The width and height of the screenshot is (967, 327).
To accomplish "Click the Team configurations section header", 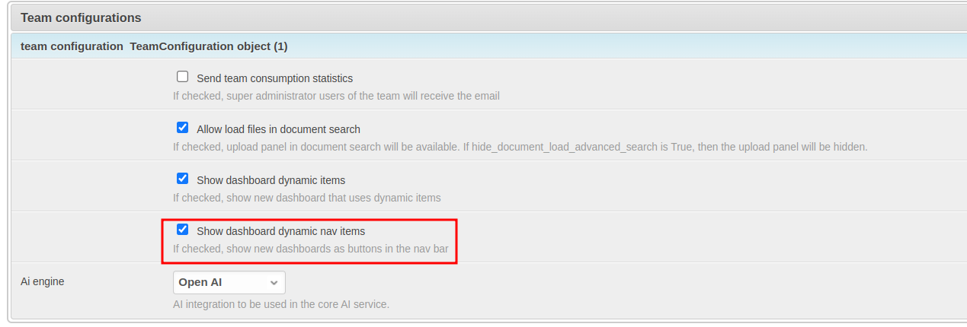I will 81,17.
